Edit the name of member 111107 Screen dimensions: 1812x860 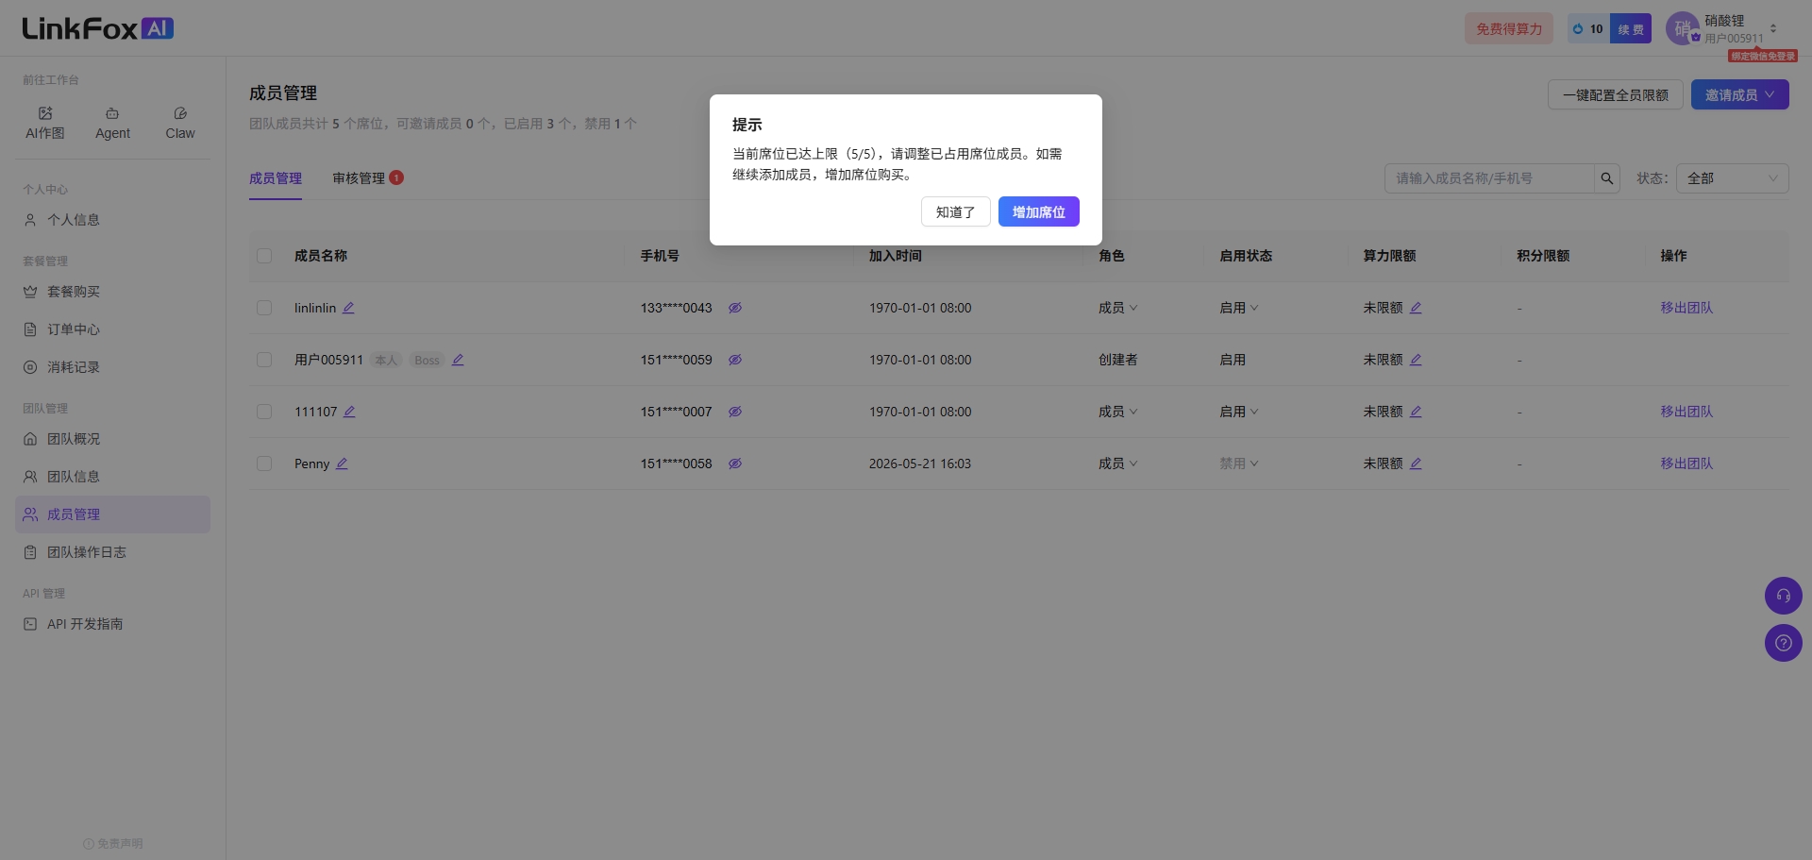pyautogui.click(x=349, y=412)
